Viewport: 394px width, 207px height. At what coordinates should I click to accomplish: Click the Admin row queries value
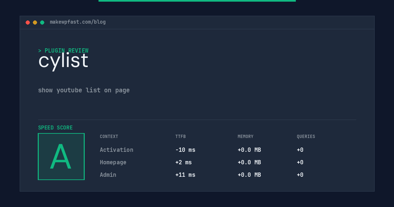point(300,175)
